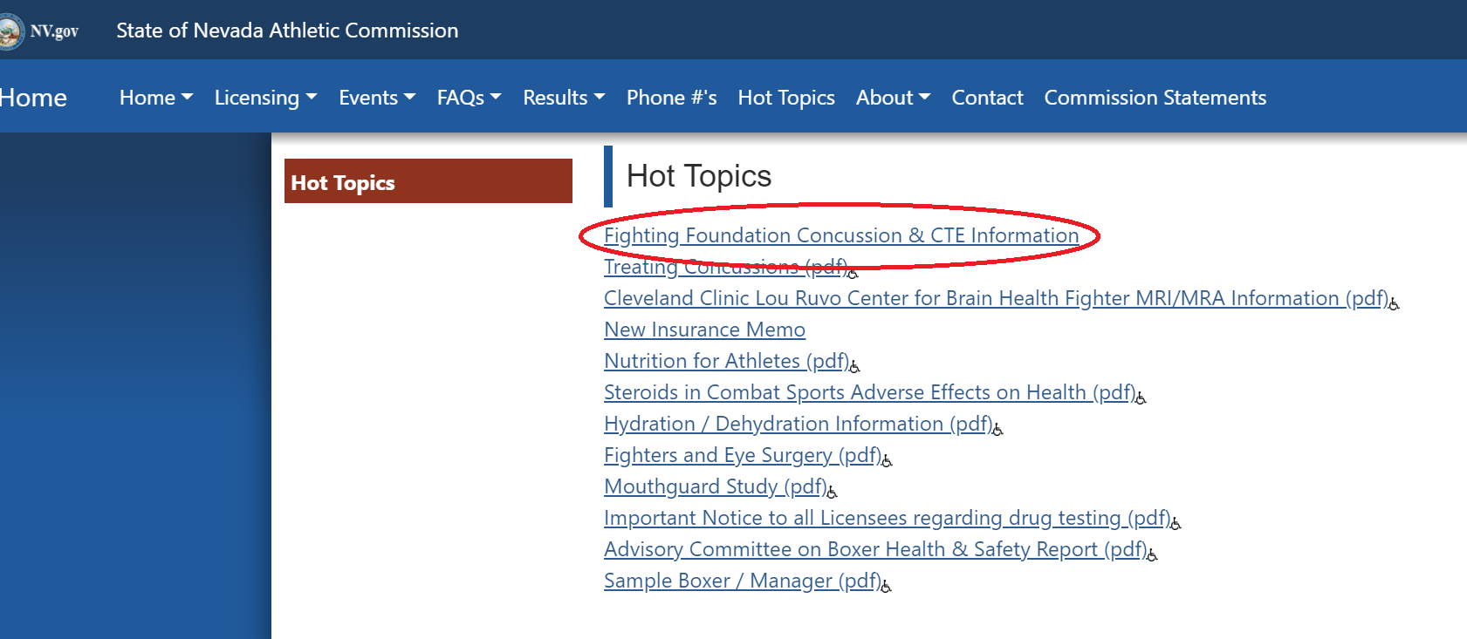Open Fighting Foundation Concussion & CTE Information link

840,235
